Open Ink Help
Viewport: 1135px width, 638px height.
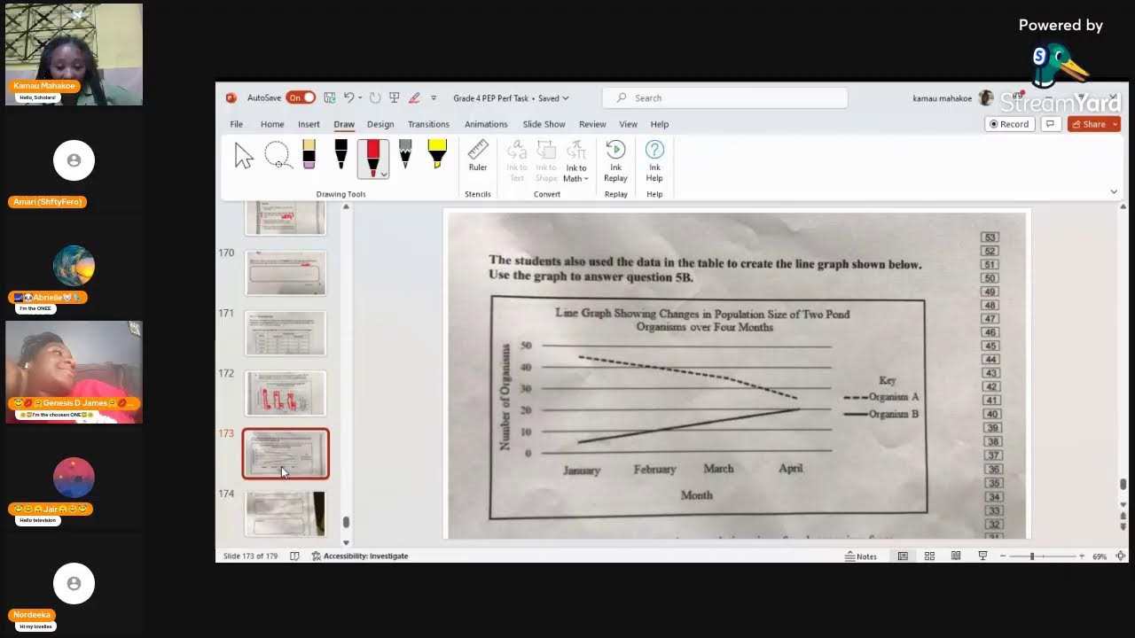[x=654, y=160]
